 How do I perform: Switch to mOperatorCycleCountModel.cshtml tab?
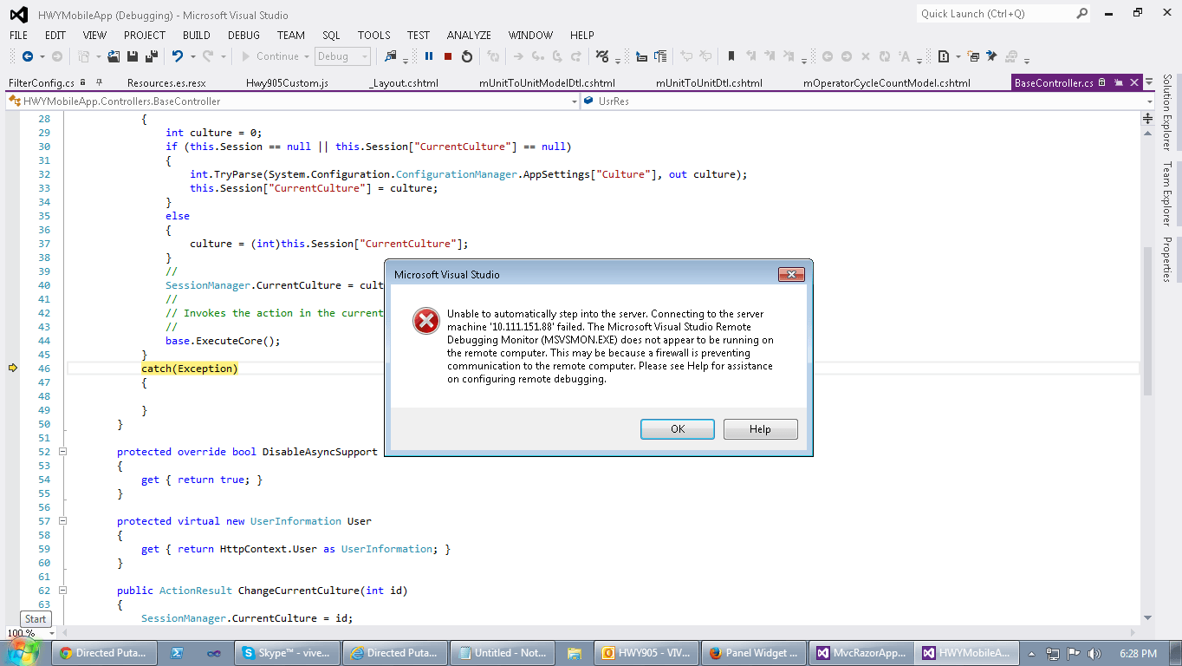tap(887, 83)
